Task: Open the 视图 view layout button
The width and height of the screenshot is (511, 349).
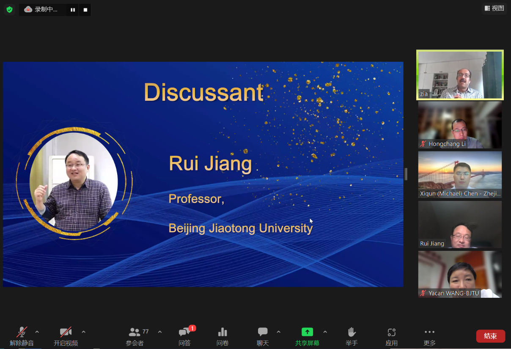Action: pos(494,8)
